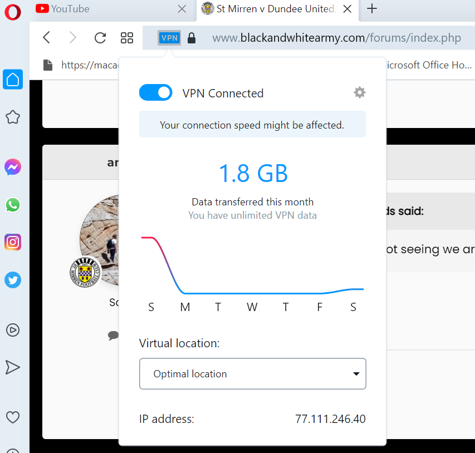
Task: Open the Home sidebar button
Action: [x=13, y=80]
